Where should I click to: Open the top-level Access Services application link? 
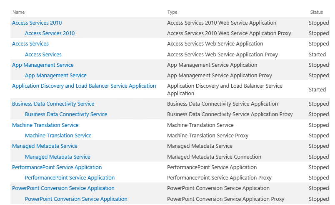click(x=30, y=44)
